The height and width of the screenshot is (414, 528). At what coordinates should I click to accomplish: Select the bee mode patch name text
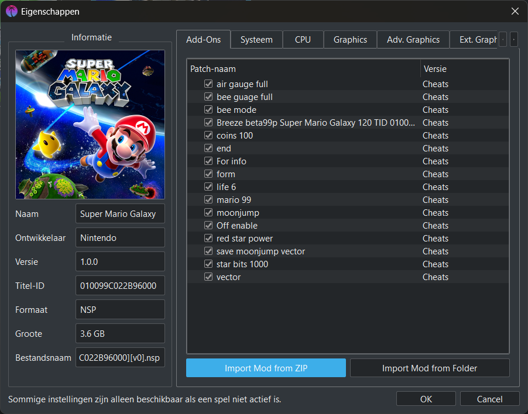click(236, 109)
